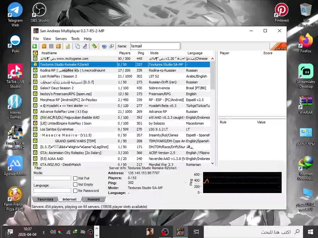Click the volume speaker tray icon
The height and width of the screenshot is (238, 318).
click(x=53, y=232)
